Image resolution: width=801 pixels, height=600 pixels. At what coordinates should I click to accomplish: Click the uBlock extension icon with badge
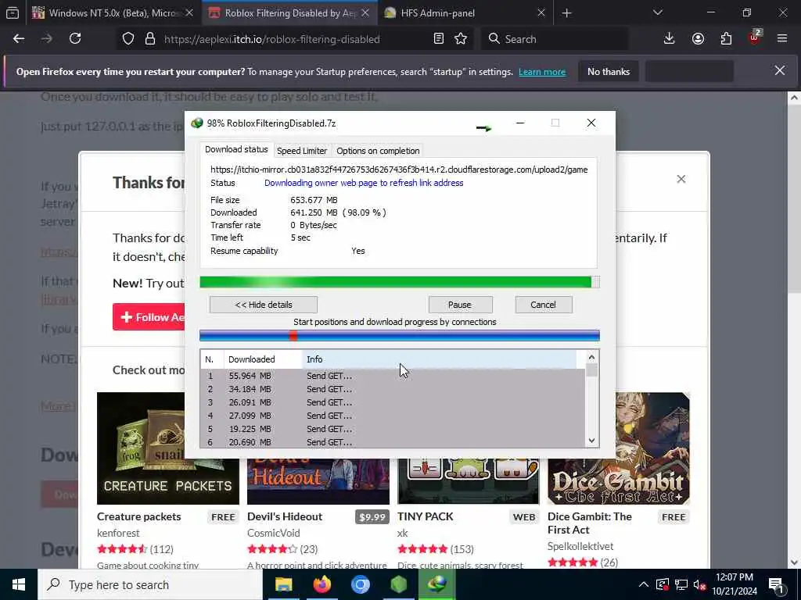(755, 37)
